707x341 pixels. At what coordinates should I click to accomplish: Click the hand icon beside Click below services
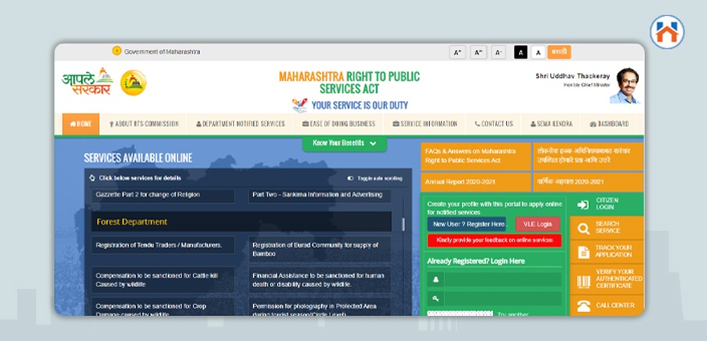92,178
